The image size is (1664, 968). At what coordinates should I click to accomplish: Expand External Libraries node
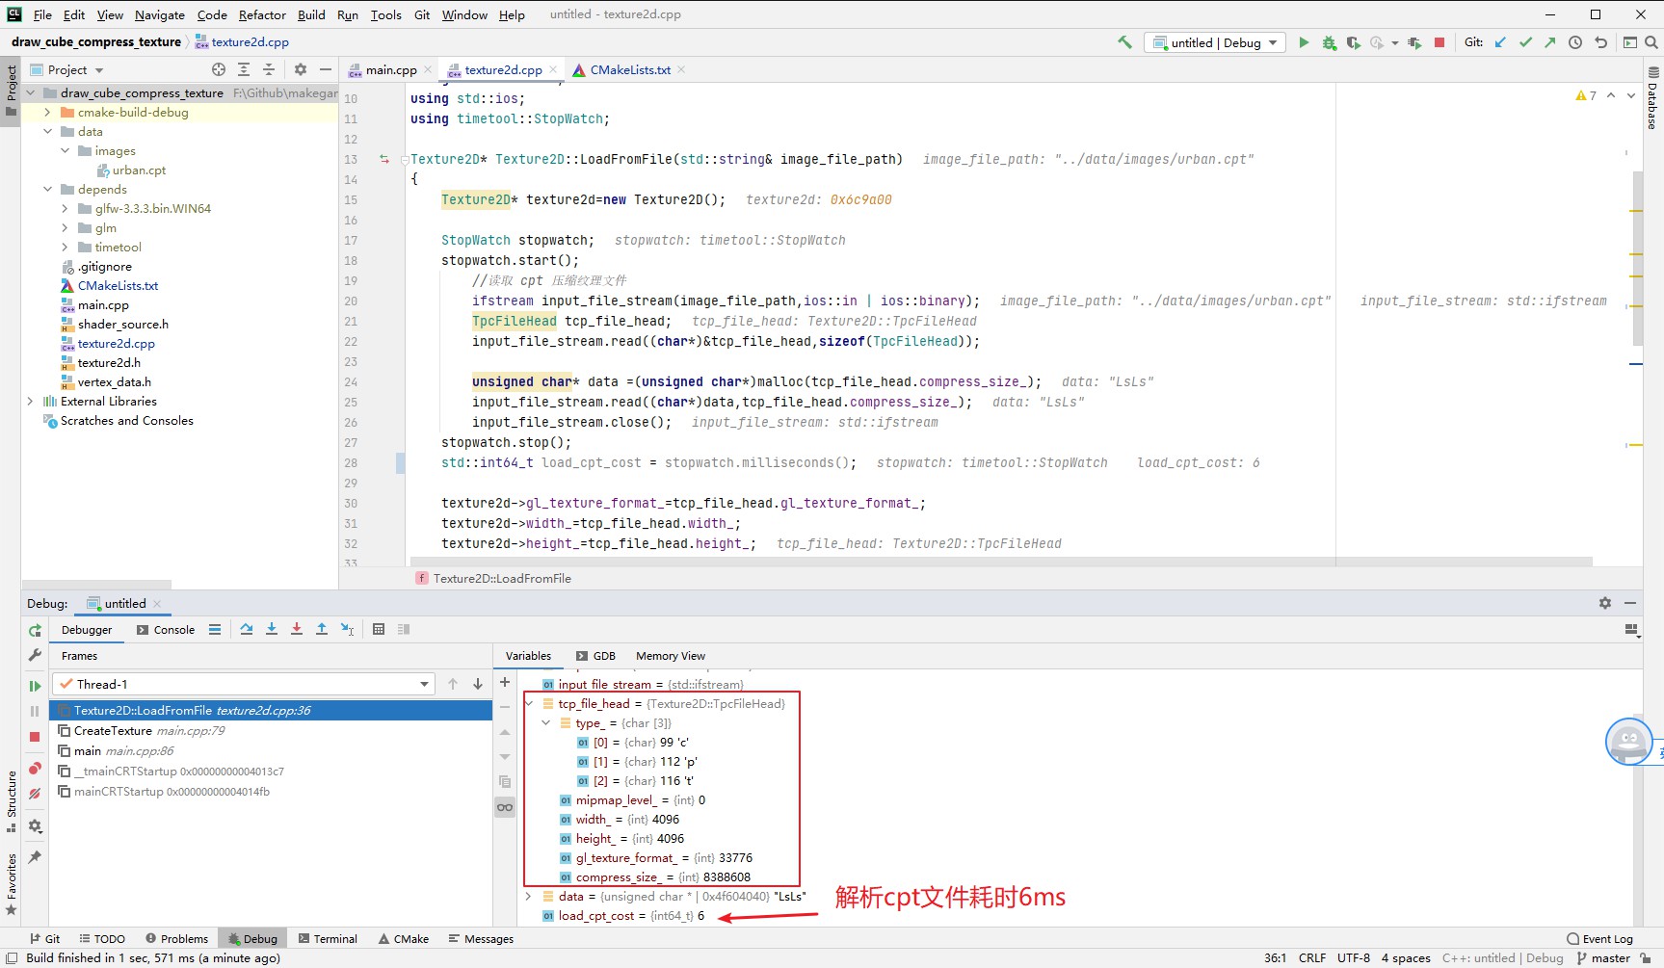coord(30,401)
